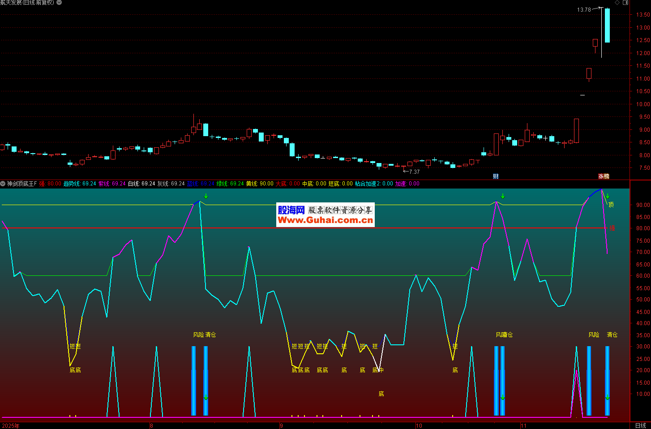Select the 黄线 legend entry
The image size is (651, 429).
[260, 184]
